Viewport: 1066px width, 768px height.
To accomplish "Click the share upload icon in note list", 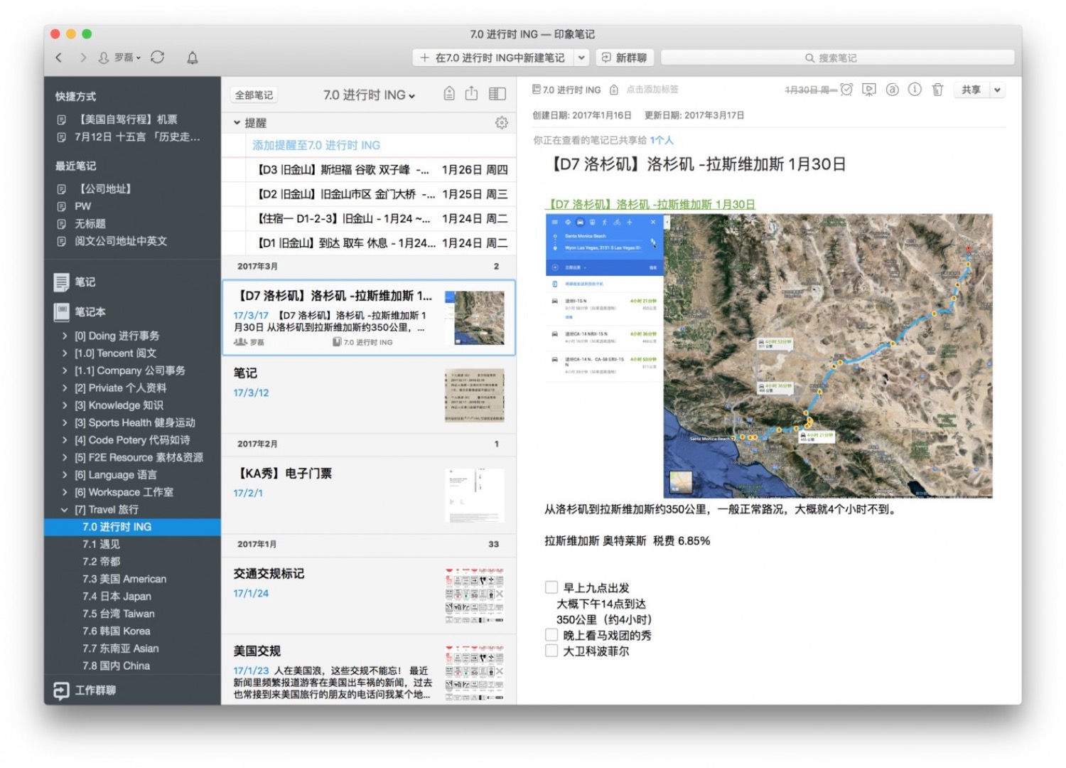I will pyautogui.click(x=471, y=94).
